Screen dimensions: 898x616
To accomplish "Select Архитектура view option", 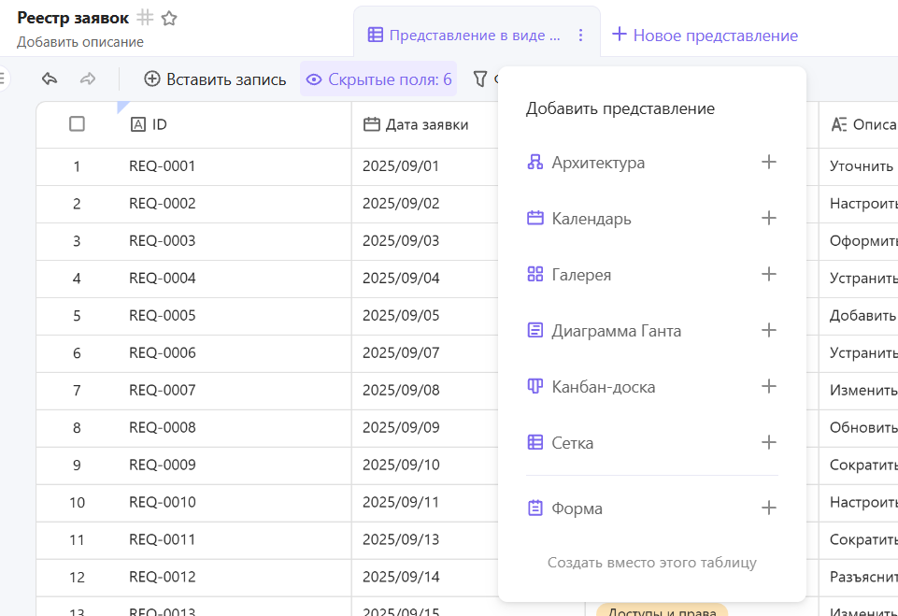I will point(651,162).
